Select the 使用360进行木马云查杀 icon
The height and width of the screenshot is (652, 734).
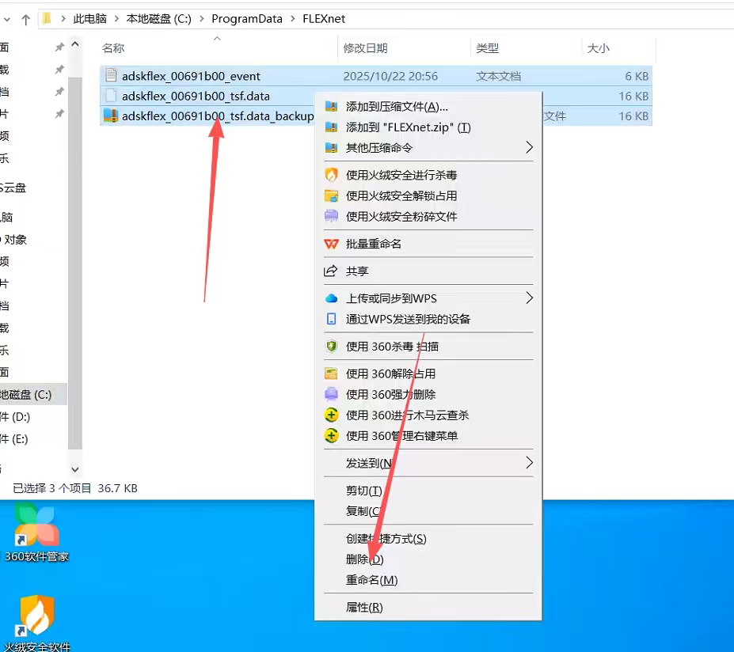click(x=330, y=415)
